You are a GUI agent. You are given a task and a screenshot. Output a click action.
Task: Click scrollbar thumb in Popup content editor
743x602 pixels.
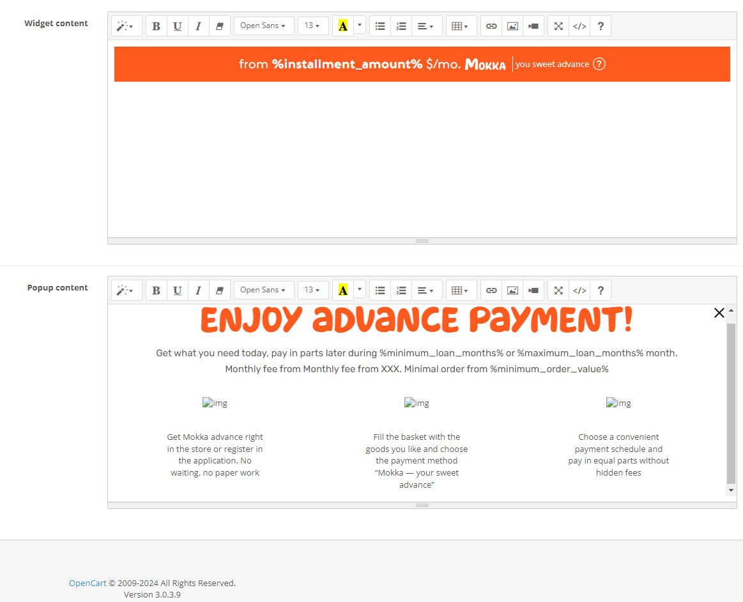731,404
